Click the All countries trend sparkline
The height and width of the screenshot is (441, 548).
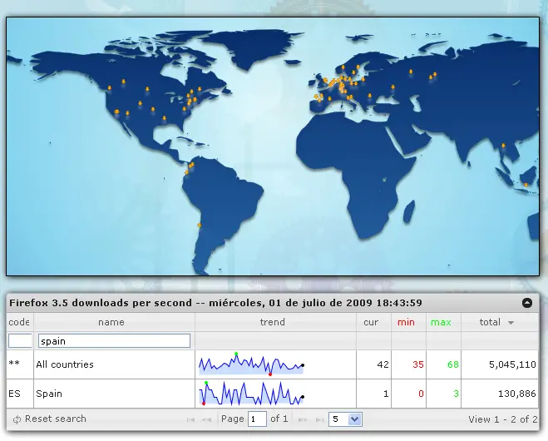[x=251, y=364]
